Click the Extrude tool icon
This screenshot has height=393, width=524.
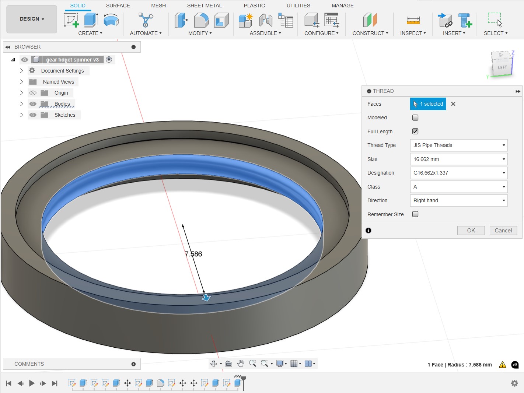(x=91, y=20)
